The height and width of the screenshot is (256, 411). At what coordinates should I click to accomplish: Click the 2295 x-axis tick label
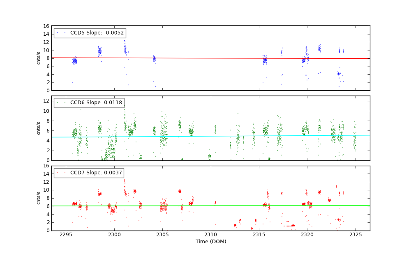(66, 235)
